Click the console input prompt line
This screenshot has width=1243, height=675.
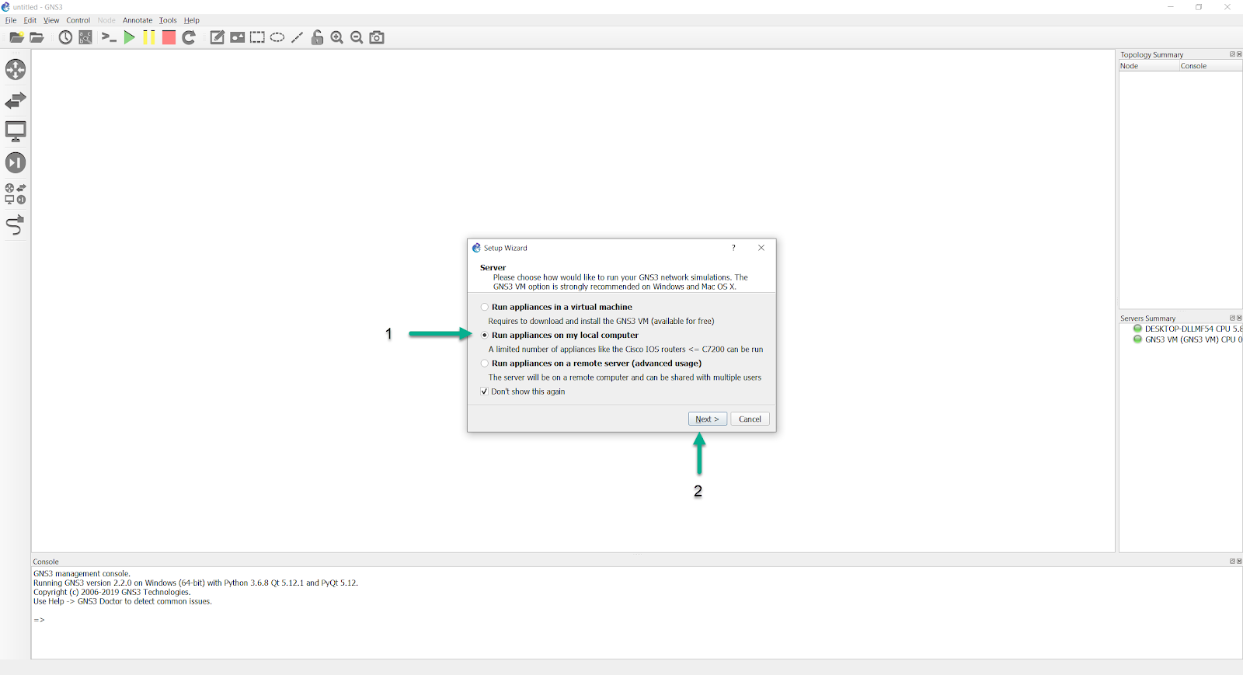(39, 620)
